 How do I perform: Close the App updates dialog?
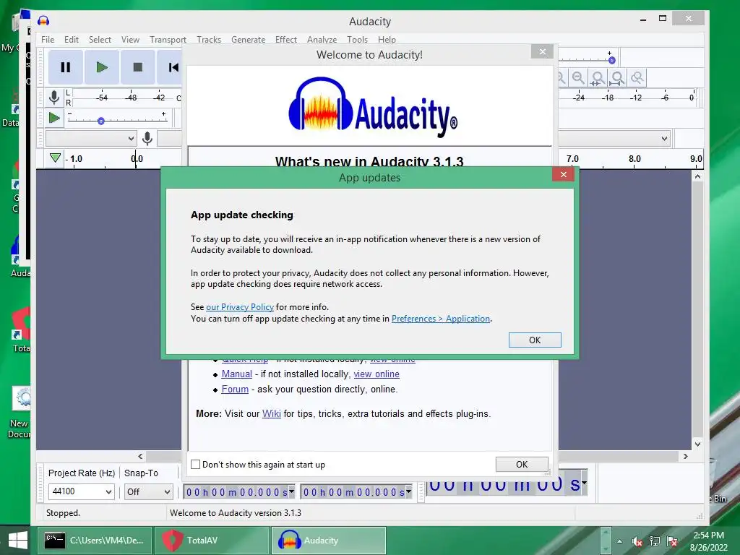click(x=563, y=174)
